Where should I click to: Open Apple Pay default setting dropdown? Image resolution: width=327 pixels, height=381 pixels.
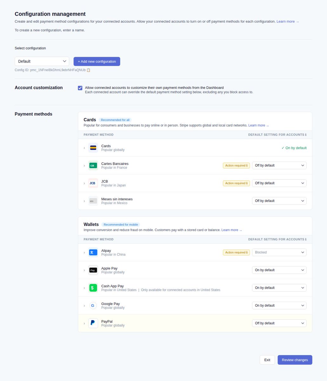click(x=279, y=270)
